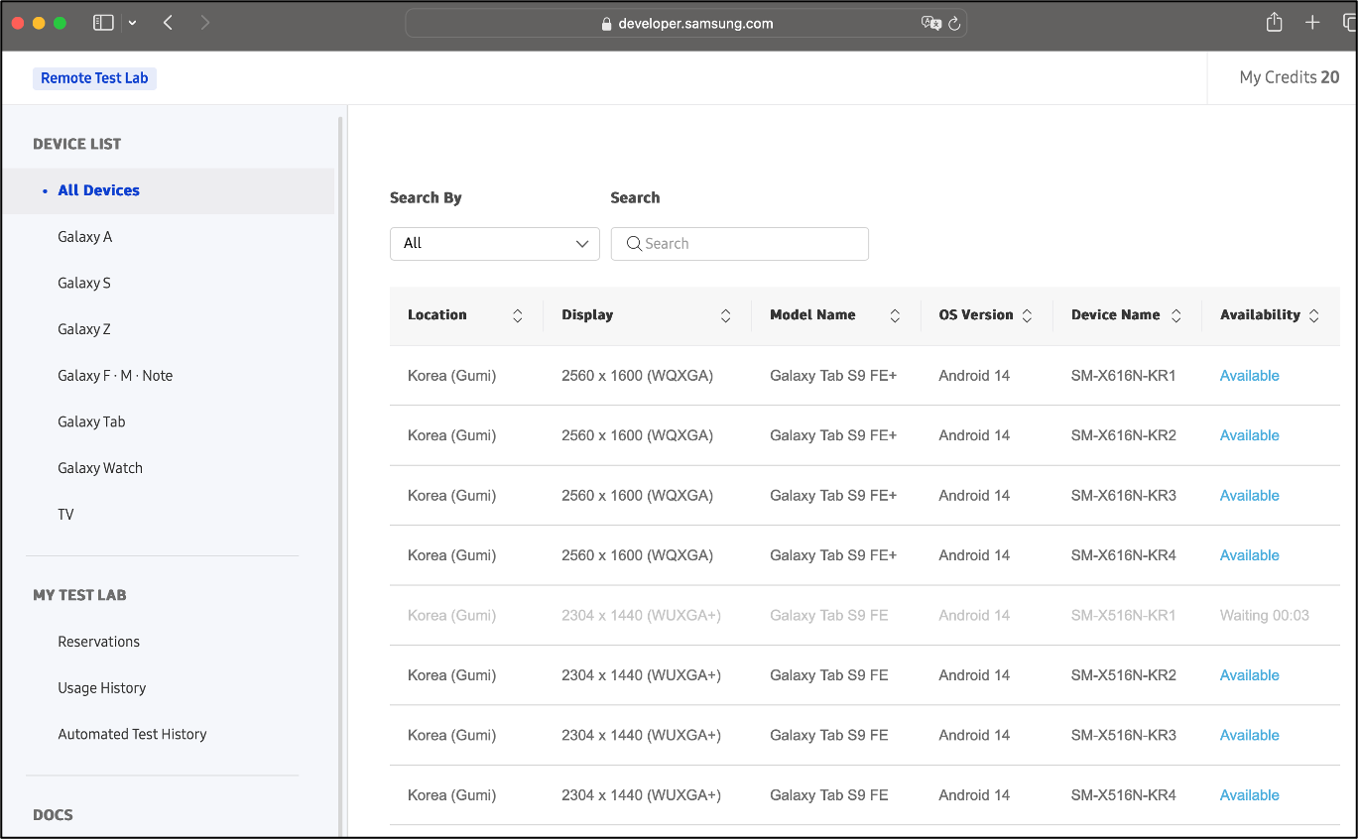Open Automated Test History
1359x839 pixels.
(x=132, y=734)
